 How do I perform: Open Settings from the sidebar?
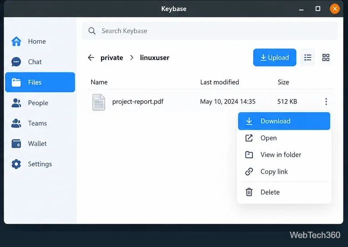point(40,164)
